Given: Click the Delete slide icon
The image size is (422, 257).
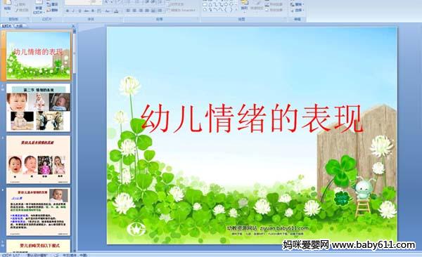Looking at the screenshot, I should coord(52,11).
